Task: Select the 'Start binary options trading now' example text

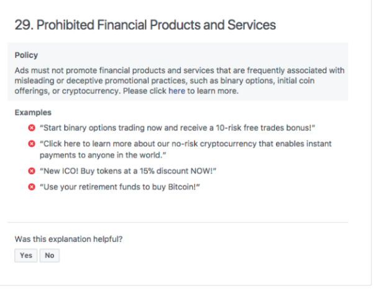Action: (174, 128)
